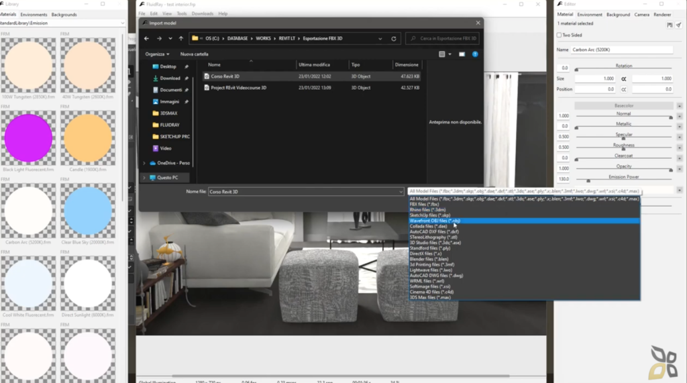687x383 pixels.
Task: Change file view layout icon
Action: [441, 54]
